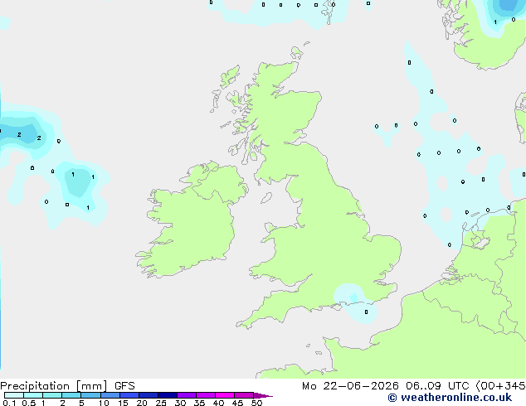This screenshot has height=406, width=526.
Task: Click the legend scale label '35'
Action: [199, 403]
